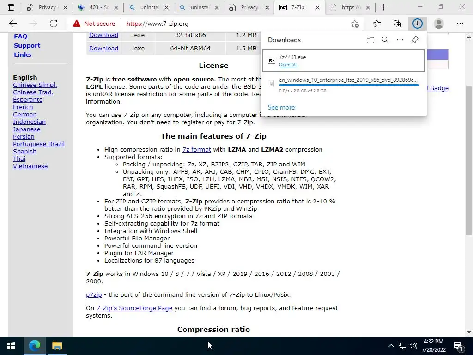The width and height of the screenshot is (473, 355).
Task: Switch language to Esperanto
Action: [28, 100]
